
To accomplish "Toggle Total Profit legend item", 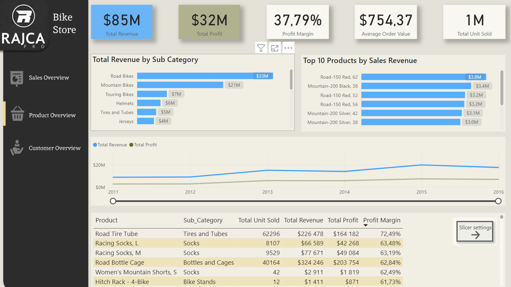I will (x=143, y=145).
